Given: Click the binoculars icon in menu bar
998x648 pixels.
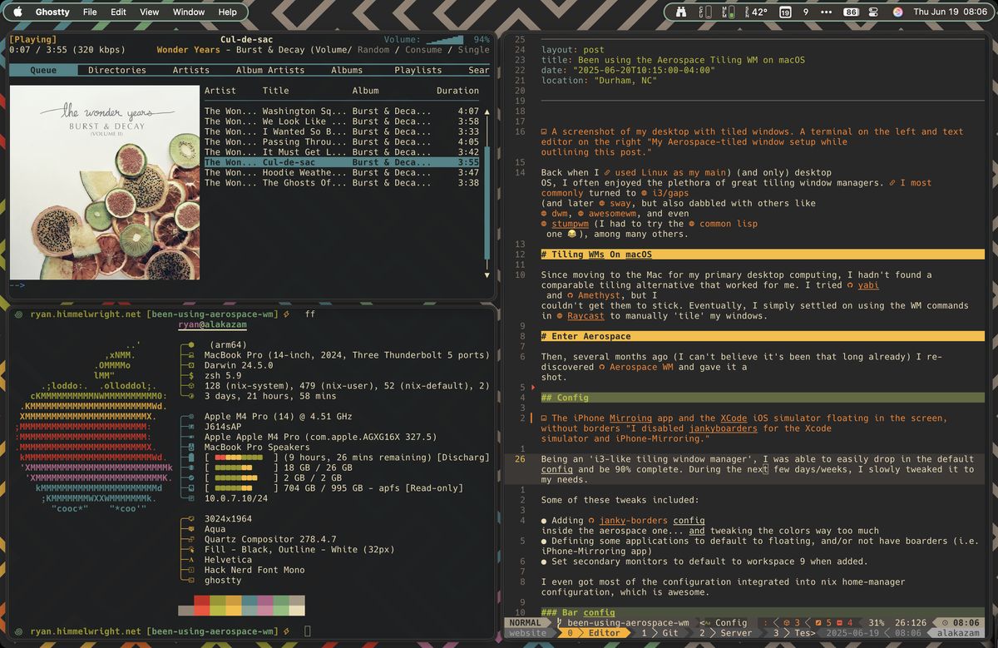Looking at the screenshot, I should tap(681, 12).
